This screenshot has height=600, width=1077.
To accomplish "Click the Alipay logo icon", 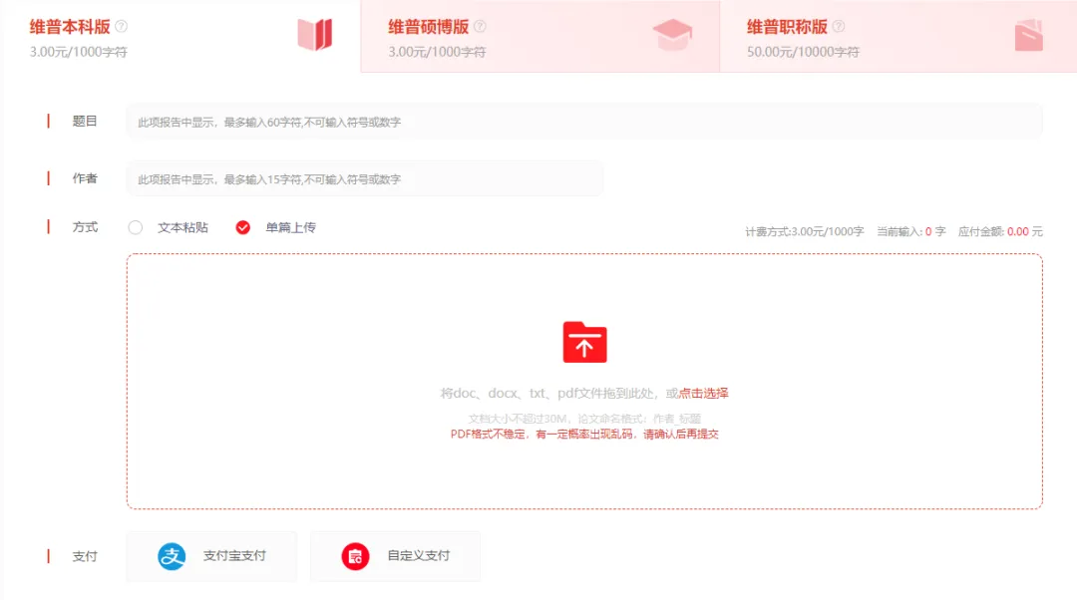I will [x=170, y=556].
